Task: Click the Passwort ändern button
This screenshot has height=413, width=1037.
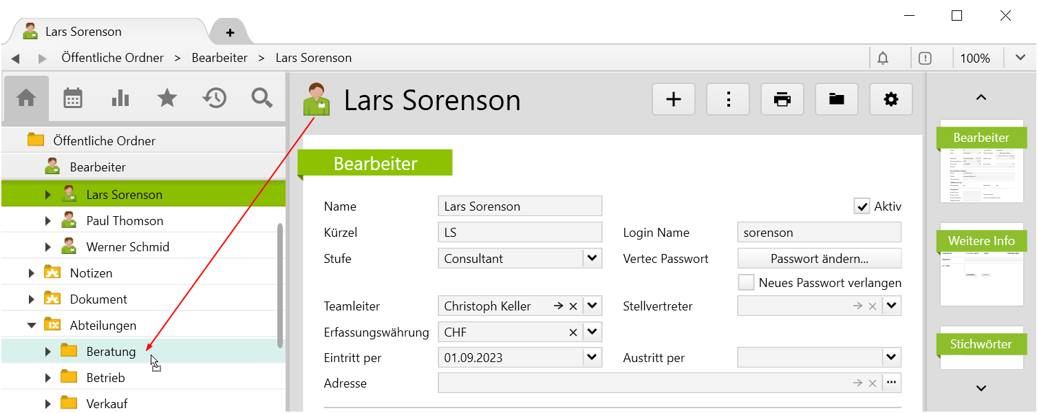Action: [x=819, y=259]
